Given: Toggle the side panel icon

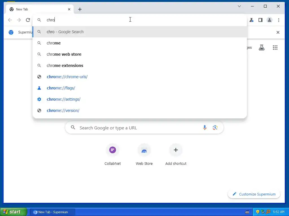Looking at the screenshot, I should (x=260, y=20).
